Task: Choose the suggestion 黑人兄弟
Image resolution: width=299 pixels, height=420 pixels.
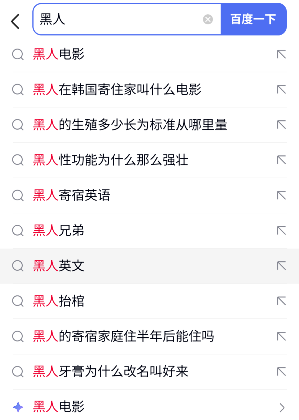Action: tap(150, 231)
